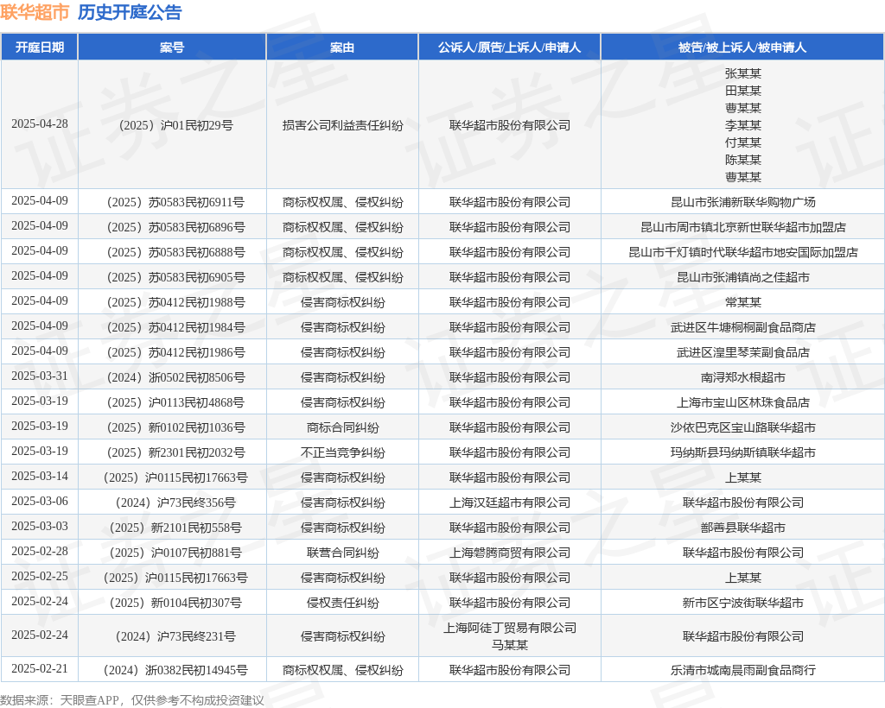The image size is (885, 708).
Task: Click the 历史开庭公告 heading
Action: [x=130, y=12]
